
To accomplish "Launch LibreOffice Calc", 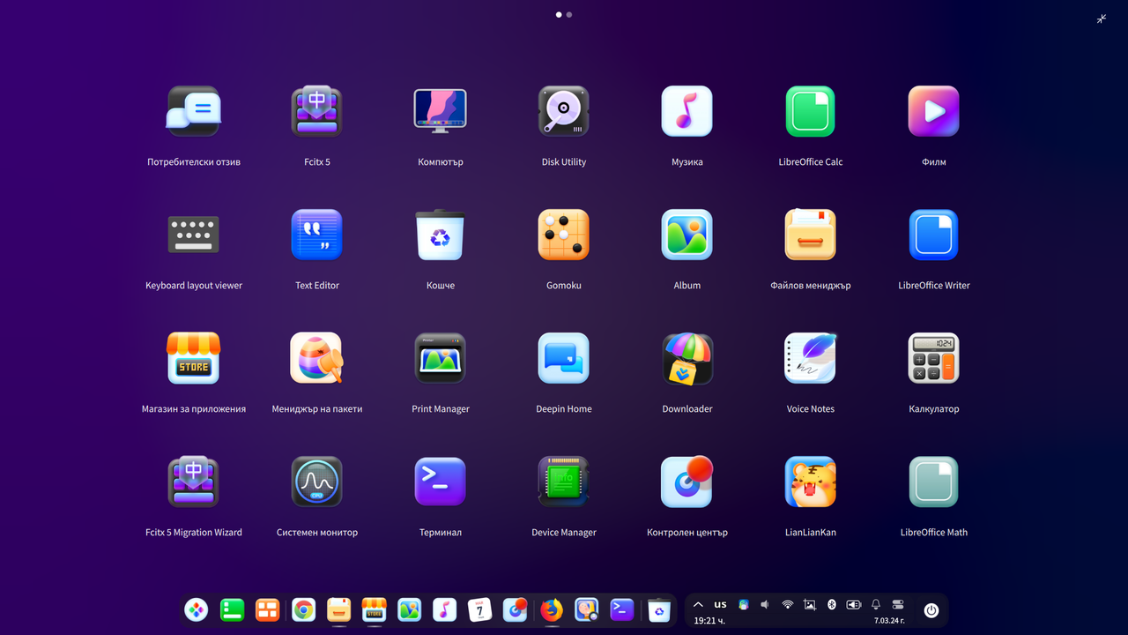I will click(x=811, y=111).
